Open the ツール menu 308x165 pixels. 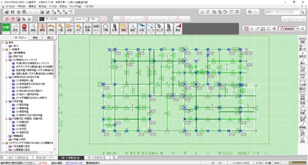click(x=53, y=6)
